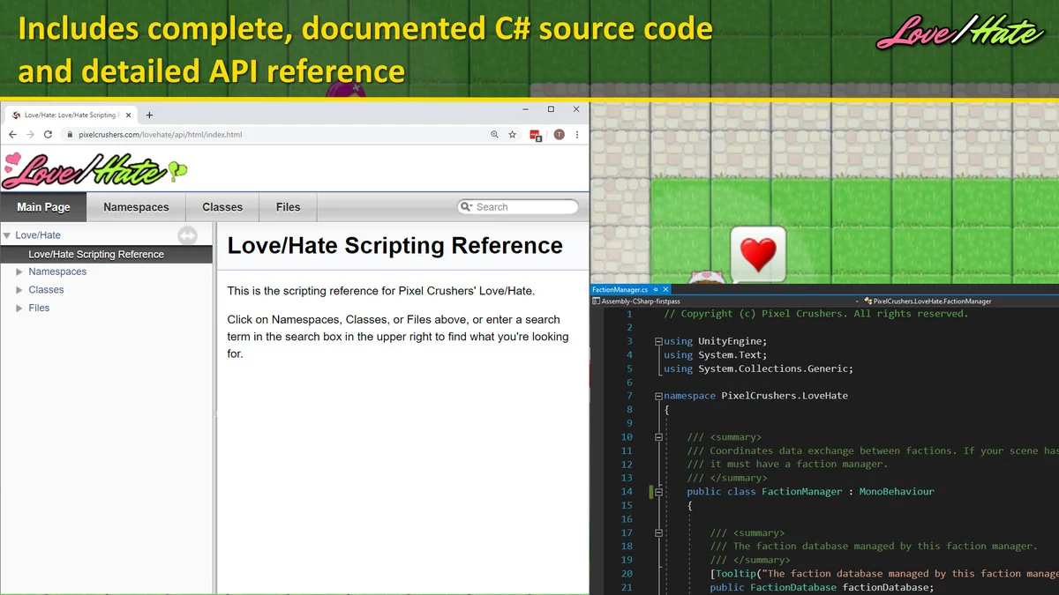
Task: Select Love/Hate Scripting Reference tree item
Action: 96,255
